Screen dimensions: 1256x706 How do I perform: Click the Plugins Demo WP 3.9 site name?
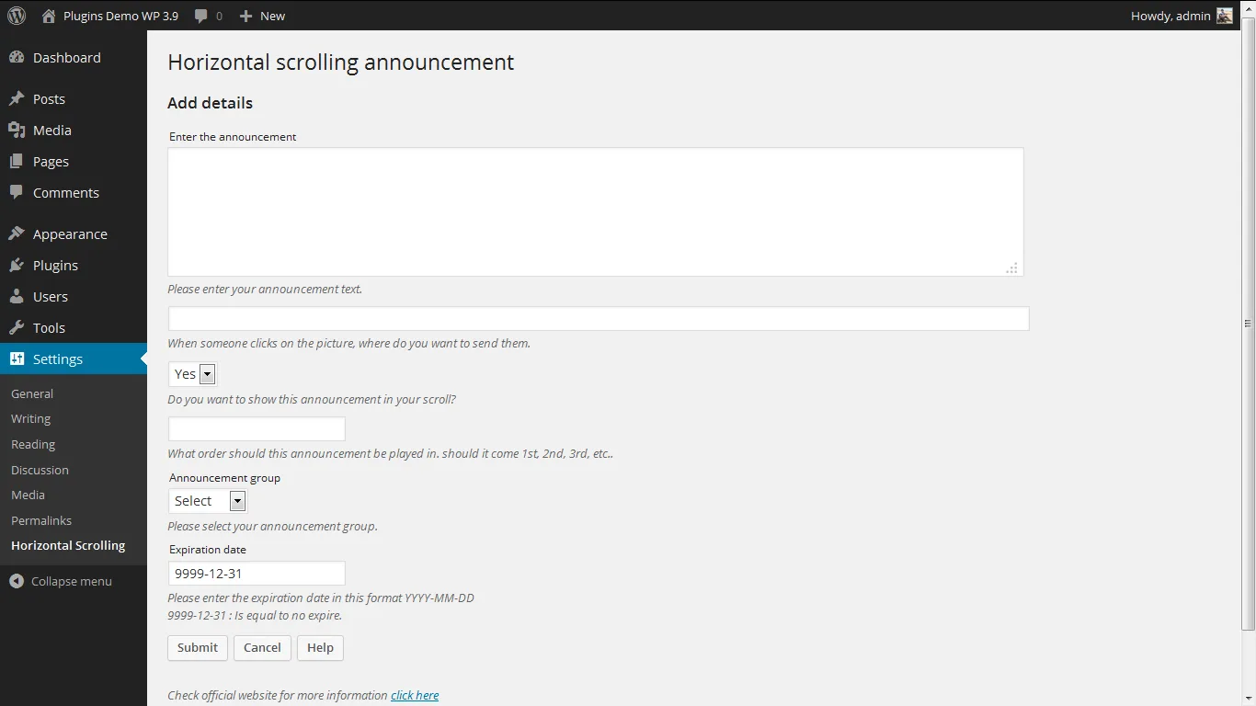(x=120, y=16)
